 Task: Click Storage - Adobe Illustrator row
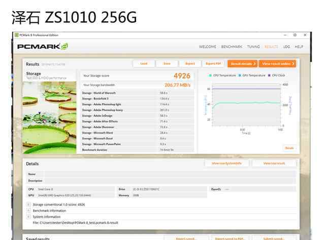point(138,127)
